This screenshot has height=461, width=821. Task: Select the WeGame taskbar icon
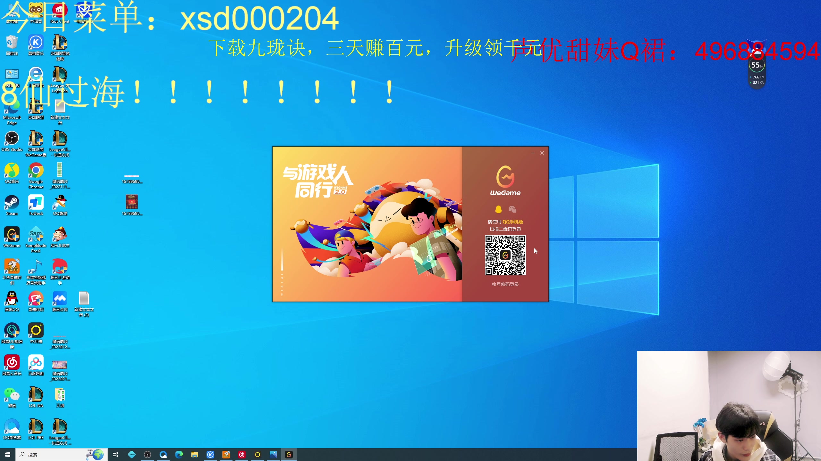[289, 455]
